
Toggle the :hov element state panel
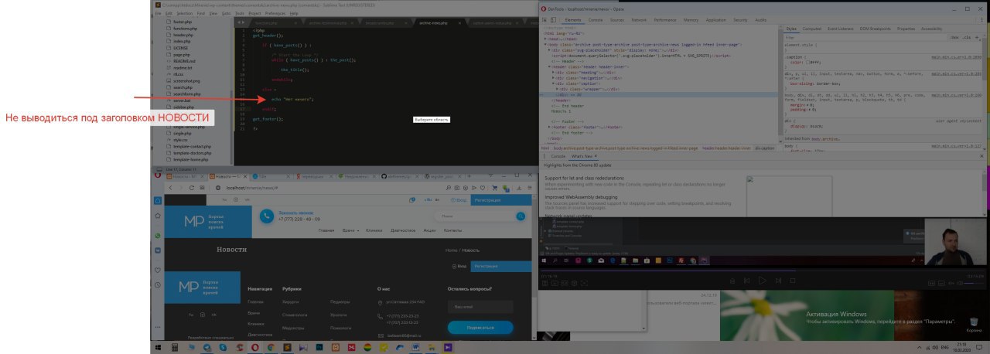click(x=954, y=37)
